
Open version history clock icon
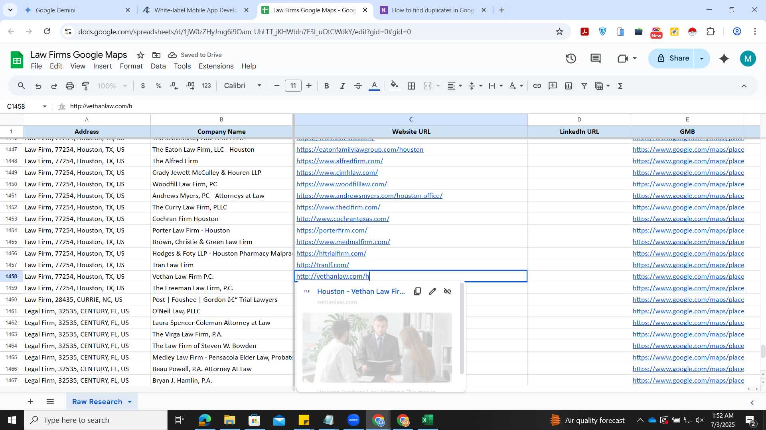point(571,59)
